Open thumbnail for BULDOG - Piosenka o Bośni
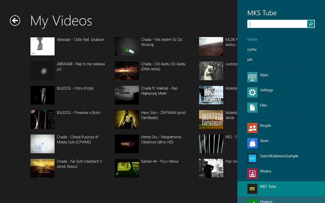The image size is (325, 203). click(43, 120)
